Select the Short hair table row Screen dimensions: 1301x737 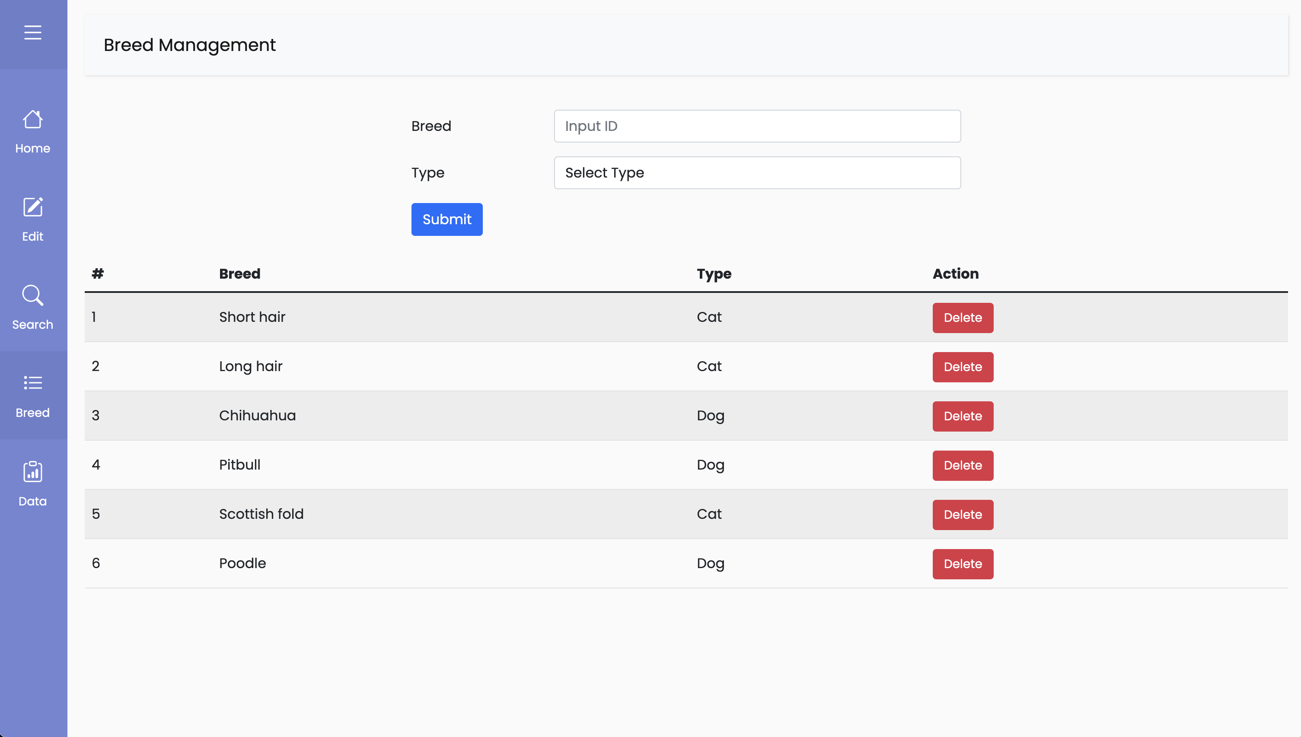[x=456, y=317]
